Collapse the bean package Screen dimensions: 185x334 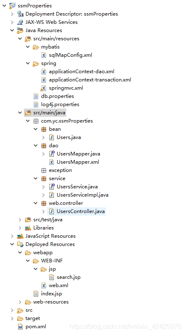(x=36, y=129)
